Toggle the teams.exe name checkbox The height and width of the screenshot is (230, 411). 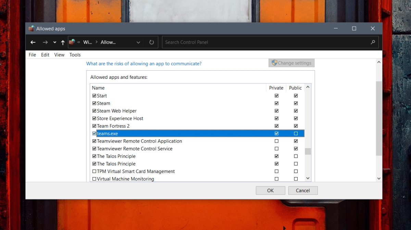click(94, 133)
